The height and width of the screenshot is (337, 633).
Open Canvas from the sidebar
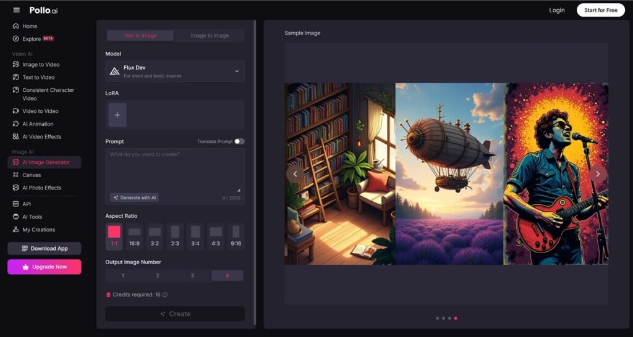[x=31, y=175]
